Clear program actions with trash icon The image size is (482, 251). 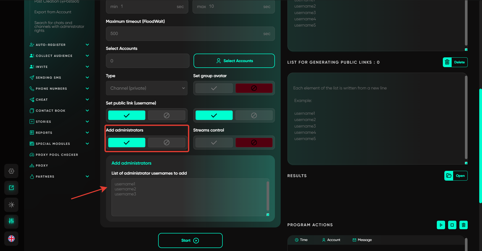(x=463, y=225)
